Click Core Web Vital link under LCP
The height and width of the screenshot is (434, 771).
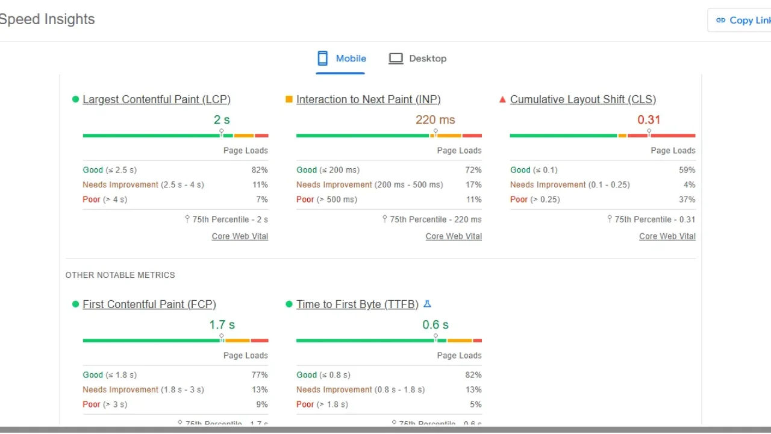[x=240, y=236]
